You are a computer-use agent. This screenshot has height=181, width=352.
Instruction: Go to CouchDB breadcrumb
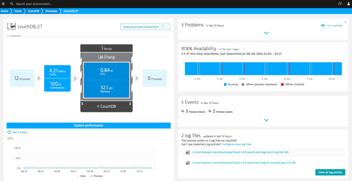click(33, 11)
